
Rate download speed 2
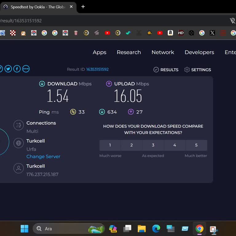(132, 145)
